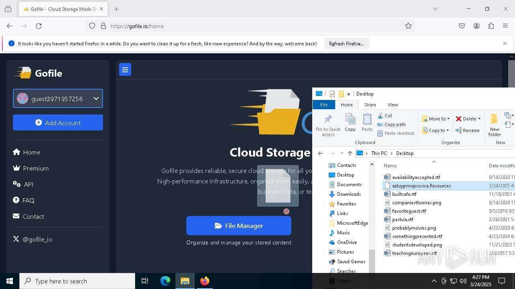Click the Gofile hamburger menu button
This screenshot has height=289, width=515.
tap(125, 70)
